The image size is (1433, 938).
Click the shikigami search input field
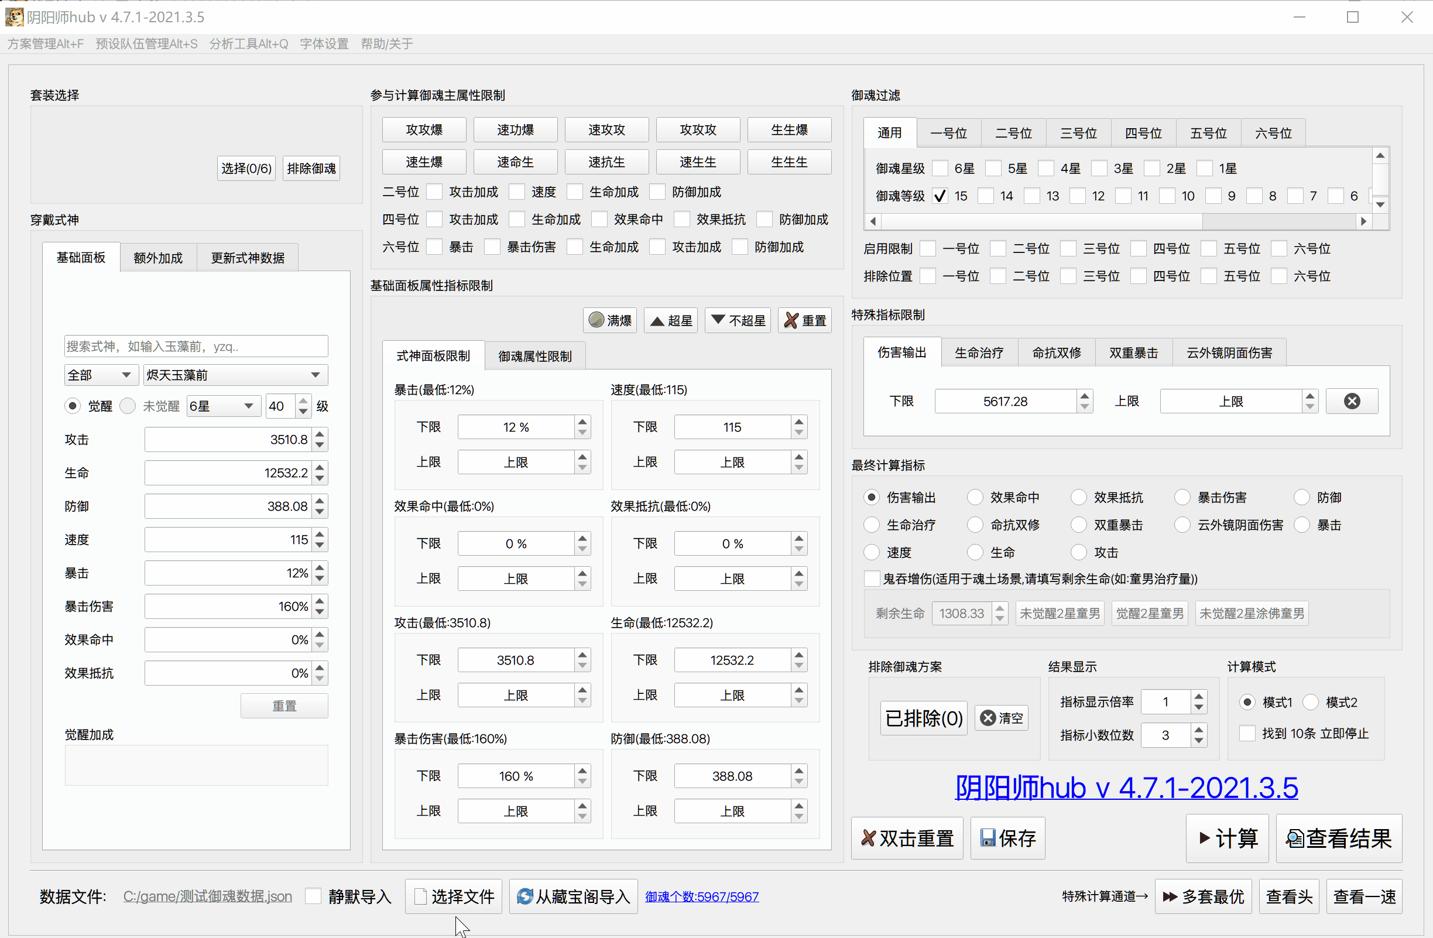[x=196, y=345]
